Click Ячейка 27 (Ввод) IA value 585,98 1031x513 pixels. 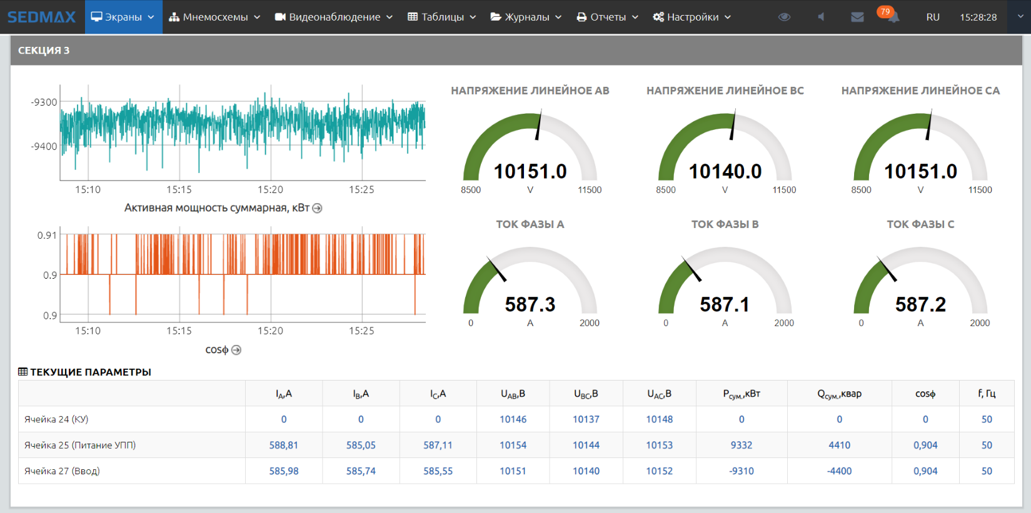pos(284,471)
